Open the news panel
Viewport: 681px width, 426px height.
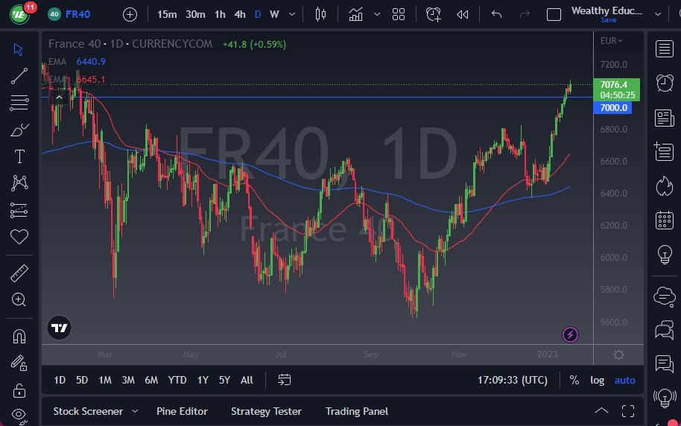coord(664,118)
